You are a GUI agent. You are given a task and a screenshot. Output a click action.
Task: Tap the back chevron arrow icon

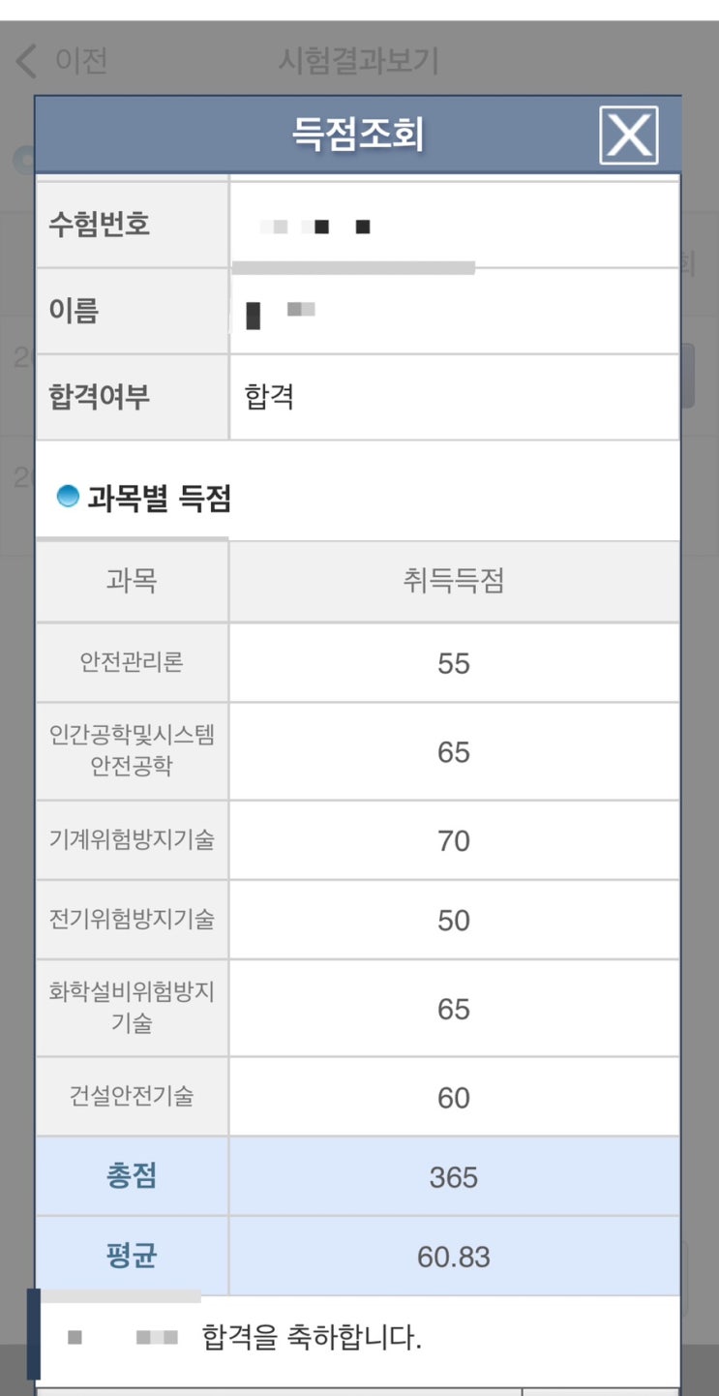(x=26, y=61)
